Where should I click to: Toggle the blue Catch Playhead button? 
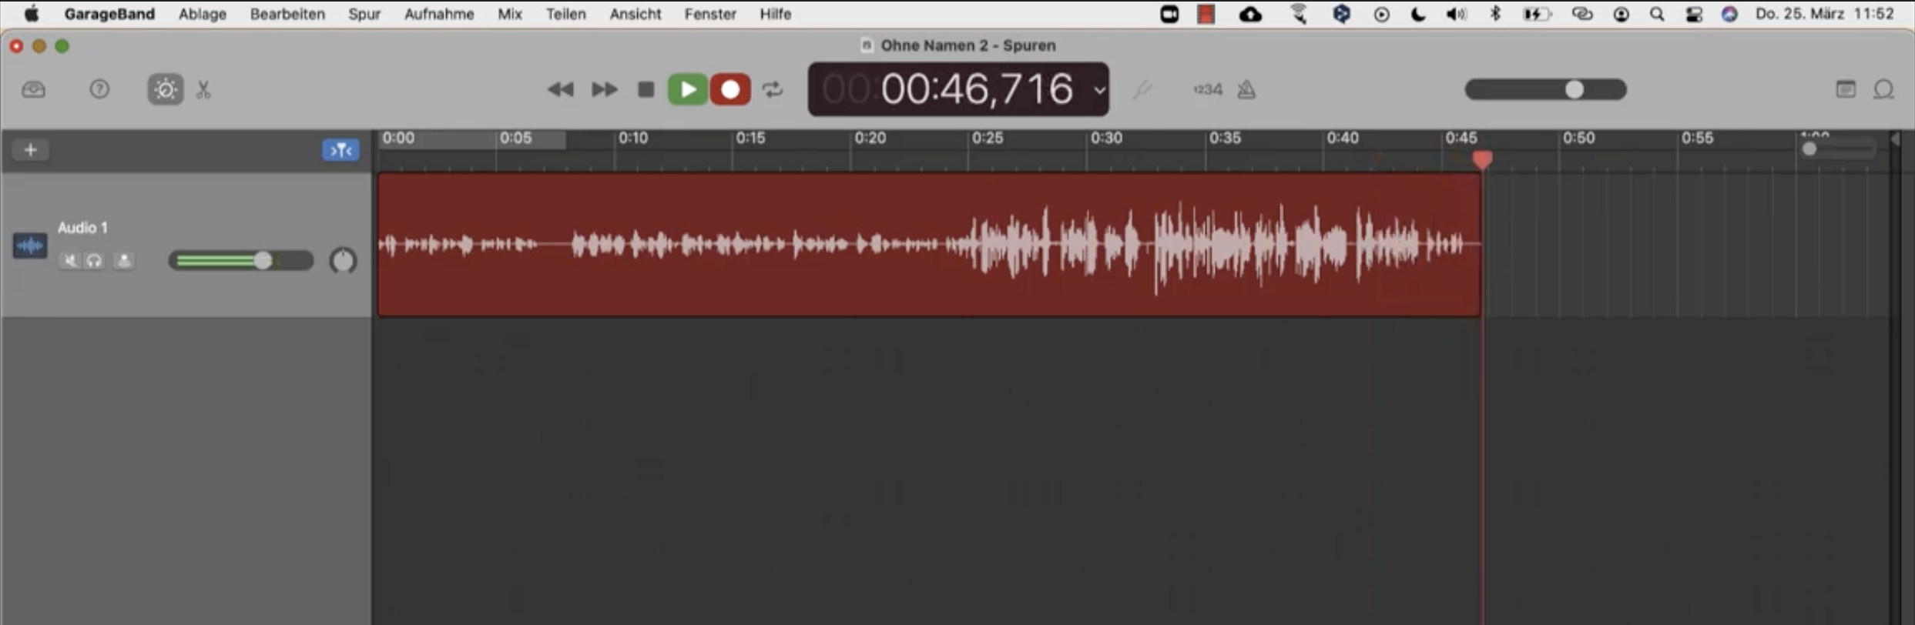pos(340,149)
